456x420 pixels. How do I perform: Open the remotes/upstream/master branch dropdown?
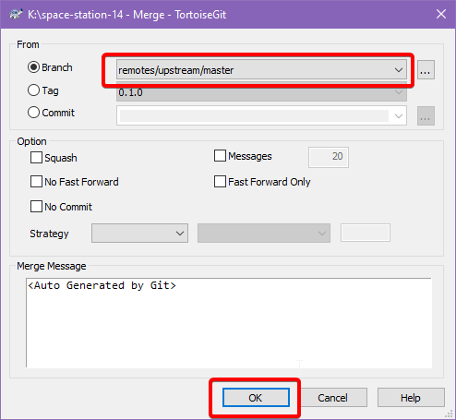click(261, 70)
